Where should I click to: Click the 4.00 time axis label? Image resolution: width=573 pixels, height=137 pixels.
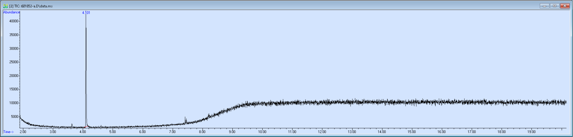pos(83,132)
